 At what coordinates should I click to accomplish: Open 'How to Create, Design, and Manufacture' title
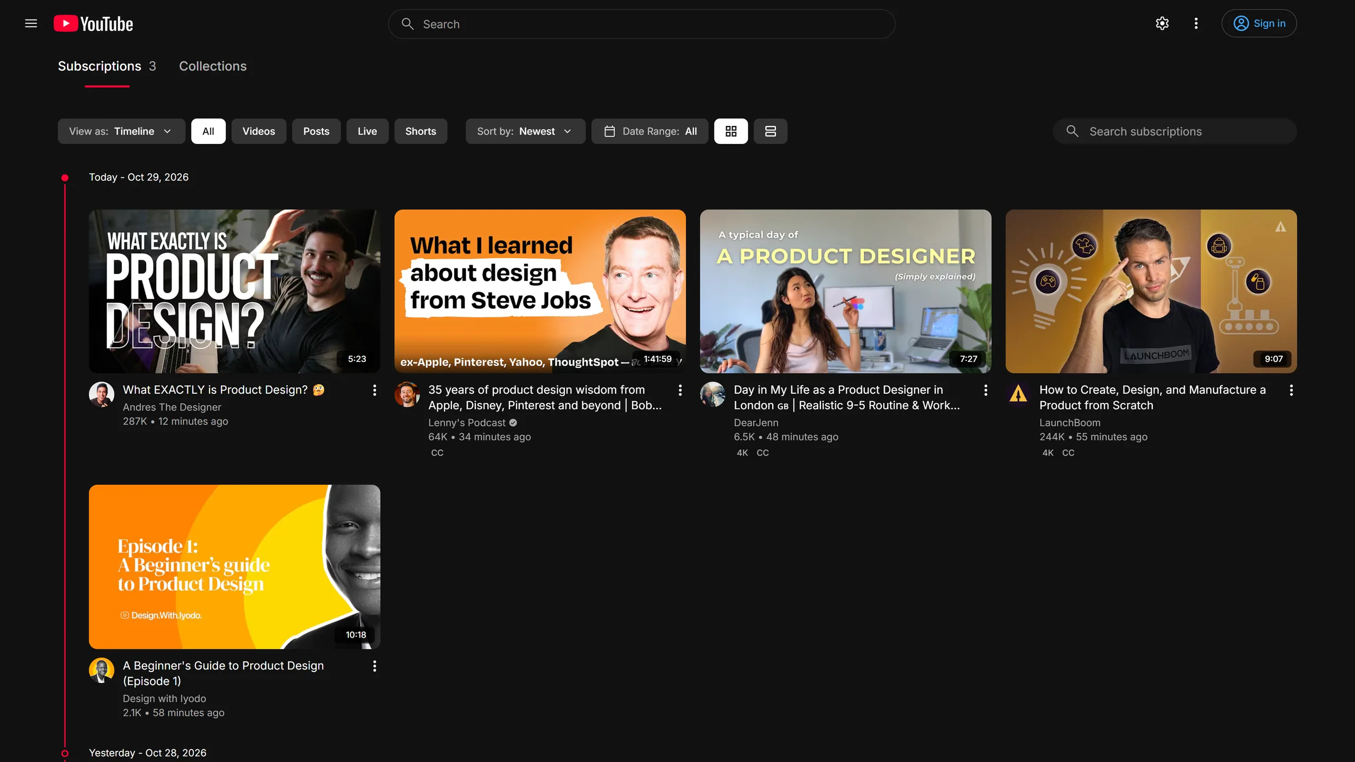pos(1152,397)
